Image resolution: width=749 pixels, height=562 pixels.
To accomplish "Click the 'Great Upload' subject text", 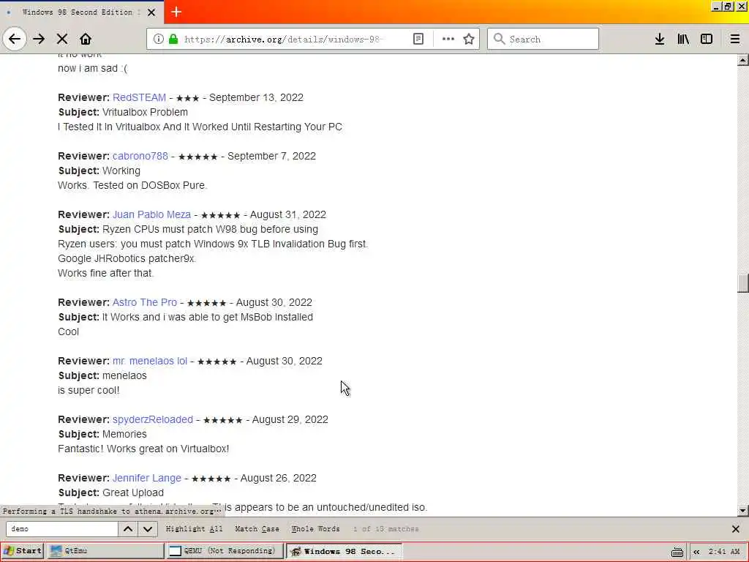I will tap(133, 492).
